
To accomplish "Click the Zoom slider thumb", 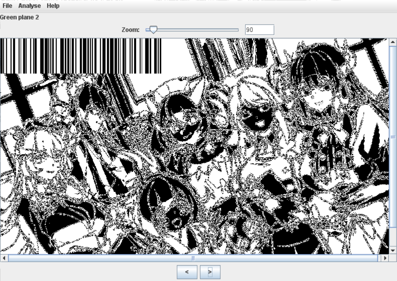I will coord(153,29).
